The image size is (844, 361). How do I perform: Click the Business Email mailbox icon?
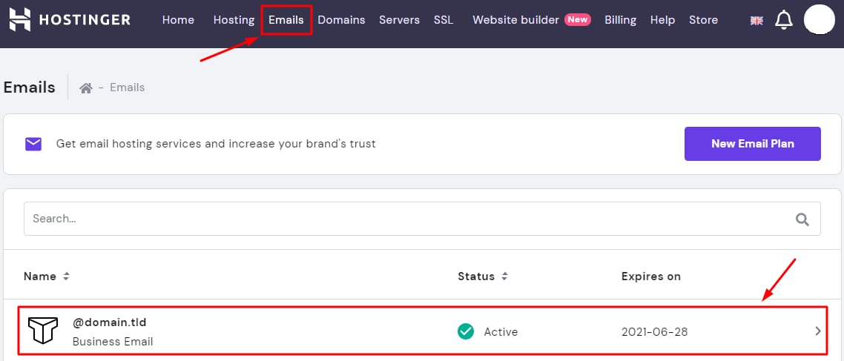tap(42, 331)
